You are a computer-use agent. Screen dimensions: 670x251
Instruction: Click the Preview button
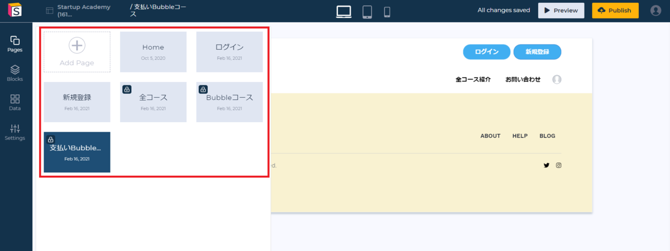tap(561, 11)
